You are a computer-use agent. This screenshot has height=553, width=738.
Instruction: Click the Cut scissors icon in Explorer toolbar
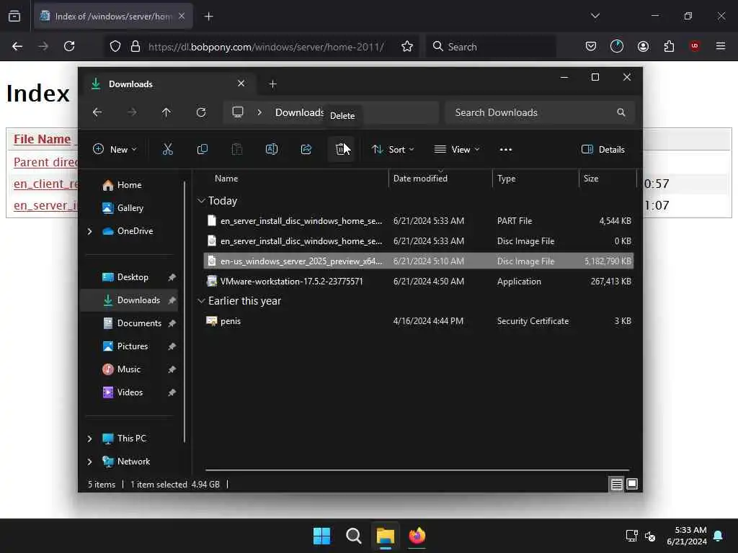pos(167,150)
